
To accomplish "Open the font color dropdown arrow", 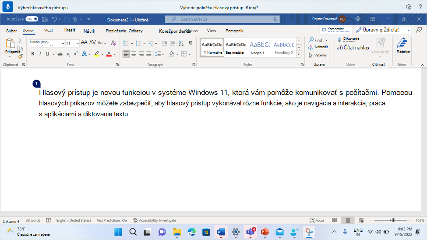I will click(115, 54).
